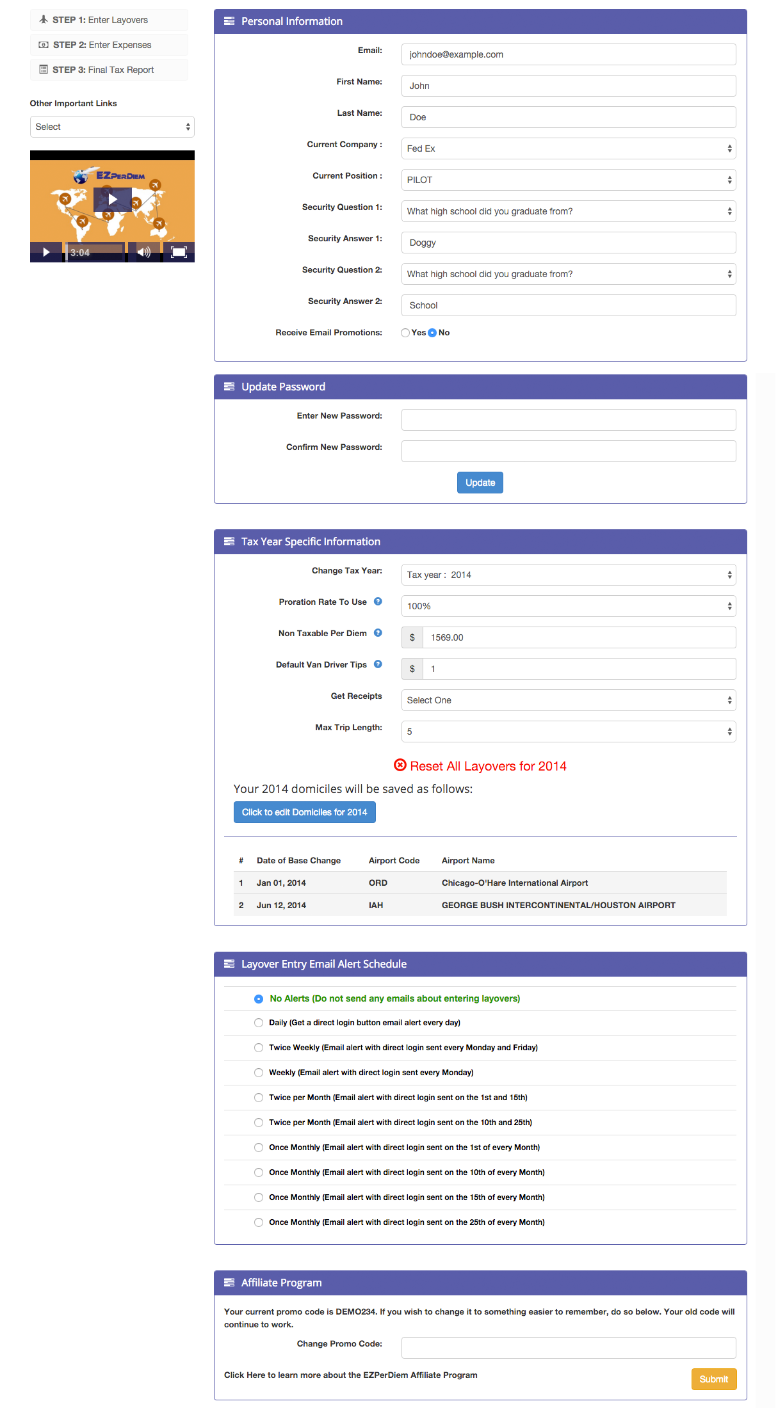Click the Default Van Driver Tips help icon
Viewport: 778px width, 1408px height.
378,664
